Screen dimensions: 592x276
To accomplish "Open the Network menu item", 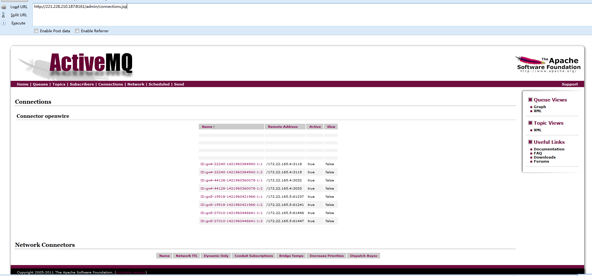I will [x=136, y=84].
